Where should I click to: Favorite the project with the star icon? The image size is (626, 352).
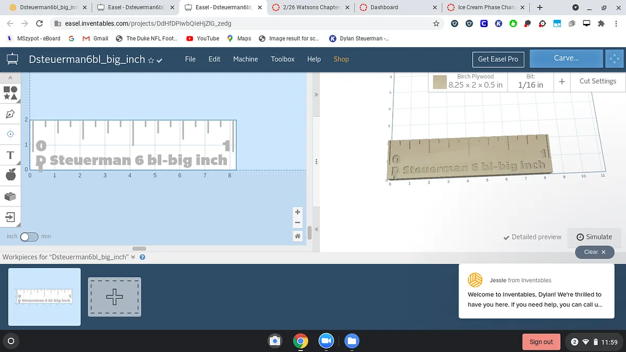151,60
